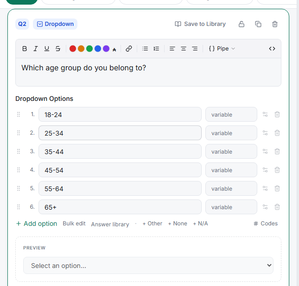
Task: Toggle underline formatting
Action: tap(47, 49)
